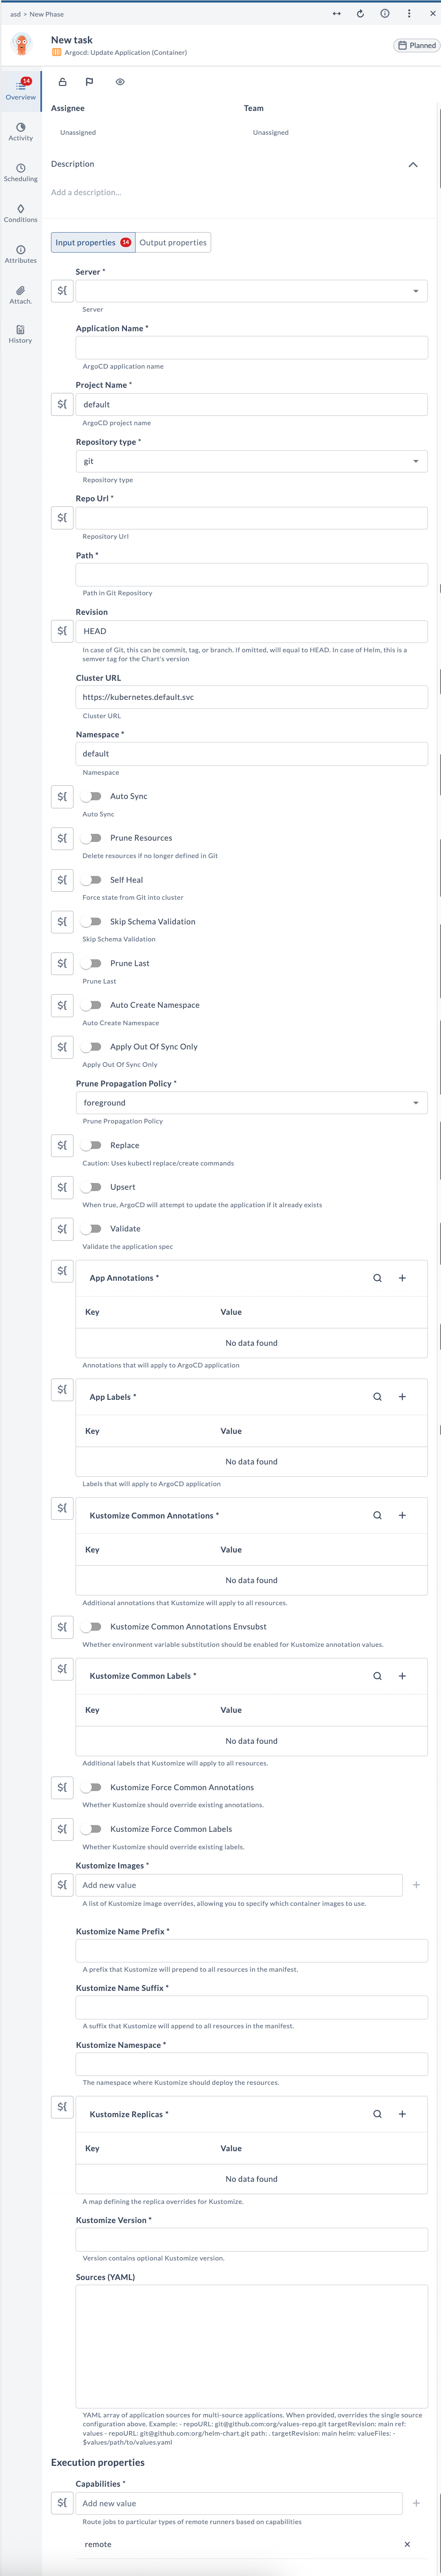The width and height of the screenshot is (441, 2576).
Task: Click the flag icon under task title
Action: tap(89, 82)
